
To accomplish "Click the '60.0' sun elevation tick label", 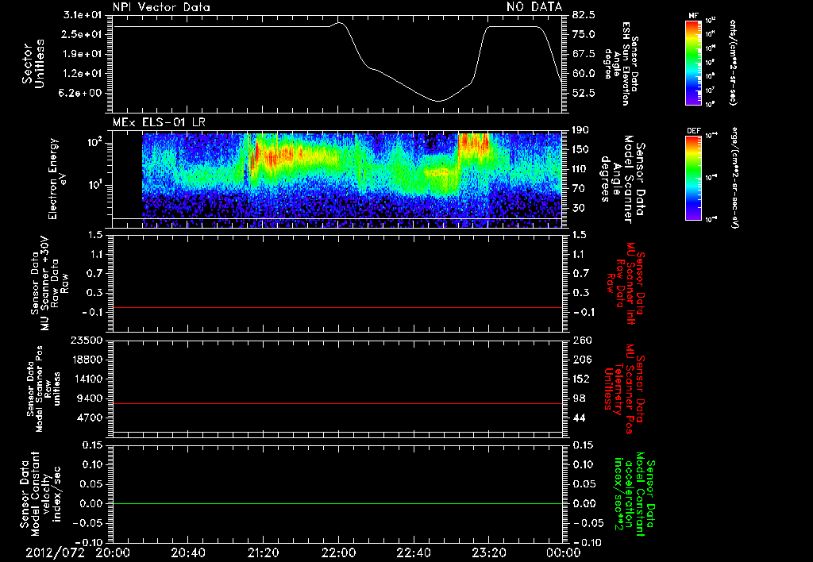I will tap(584, 74).
